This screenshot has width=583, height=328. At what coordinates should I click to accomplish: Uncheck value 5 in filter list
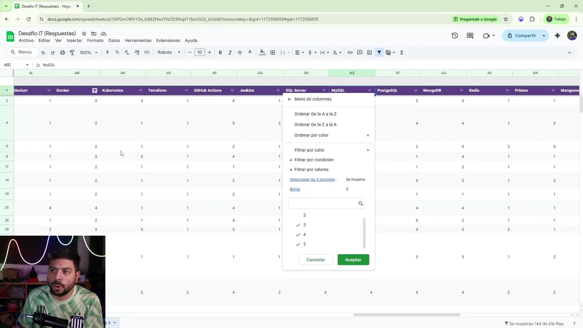click(298, 245)
